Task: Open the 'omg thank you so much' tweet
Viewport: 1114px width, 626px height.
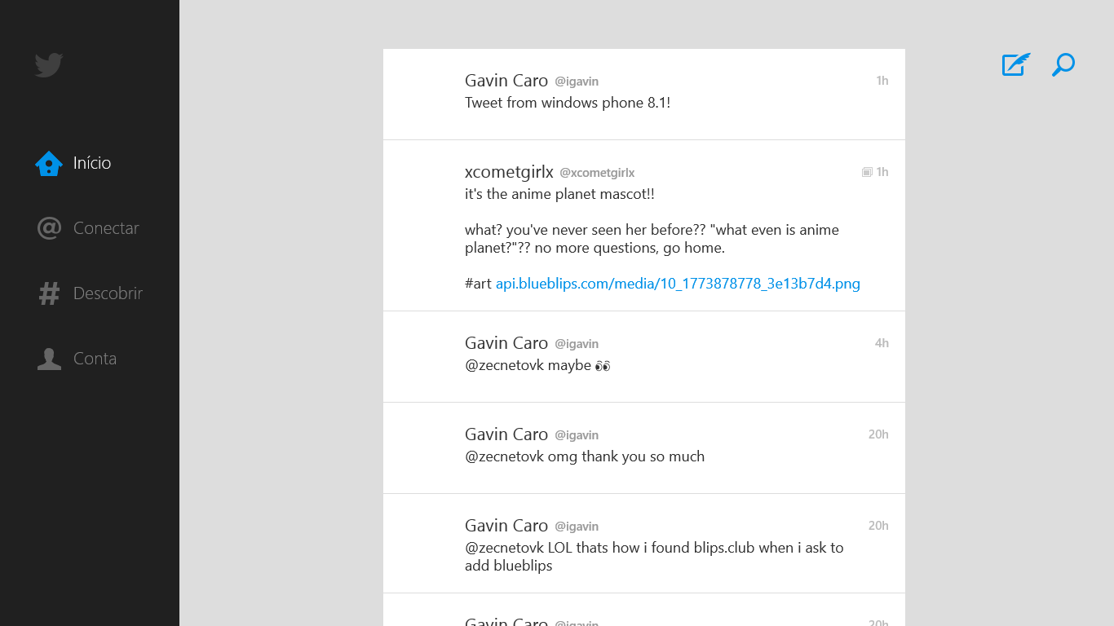Action: click(584, 456)
